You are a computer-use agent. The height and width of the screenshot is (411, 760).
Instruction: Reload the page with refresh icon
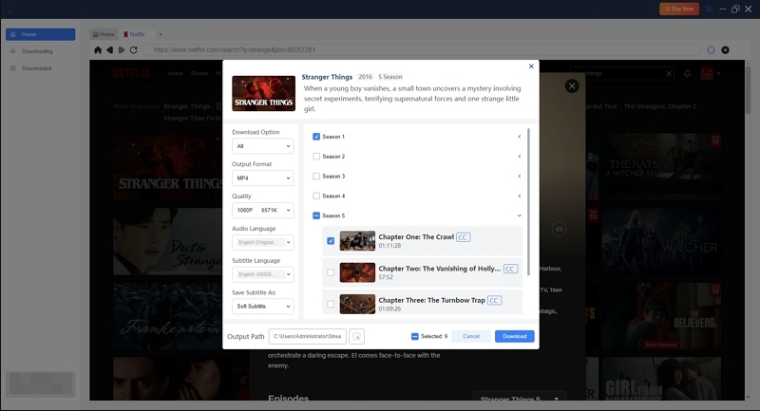point(133,50)
